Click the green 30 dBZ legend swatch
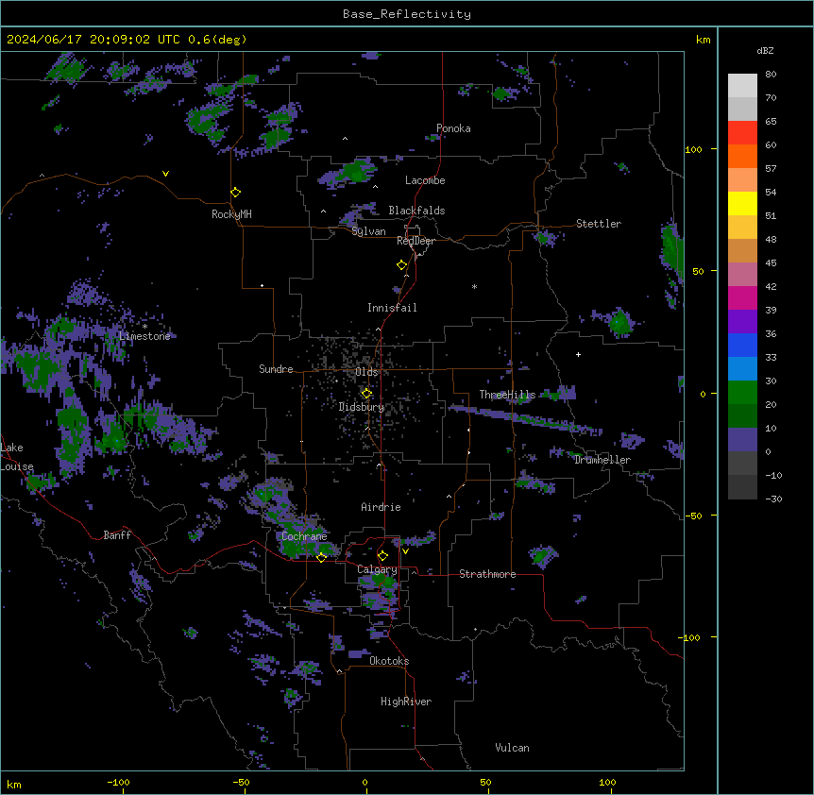 pyautogui.click(x=742, y=393)
